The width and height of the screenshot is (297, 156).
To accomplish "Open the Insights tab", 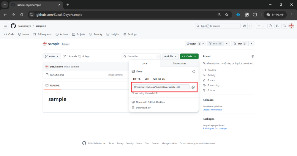I will pos(113,34).
